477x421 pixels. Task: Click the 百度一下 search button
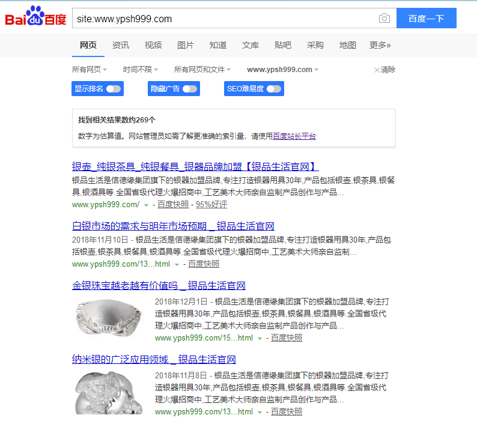coord(426,18)
